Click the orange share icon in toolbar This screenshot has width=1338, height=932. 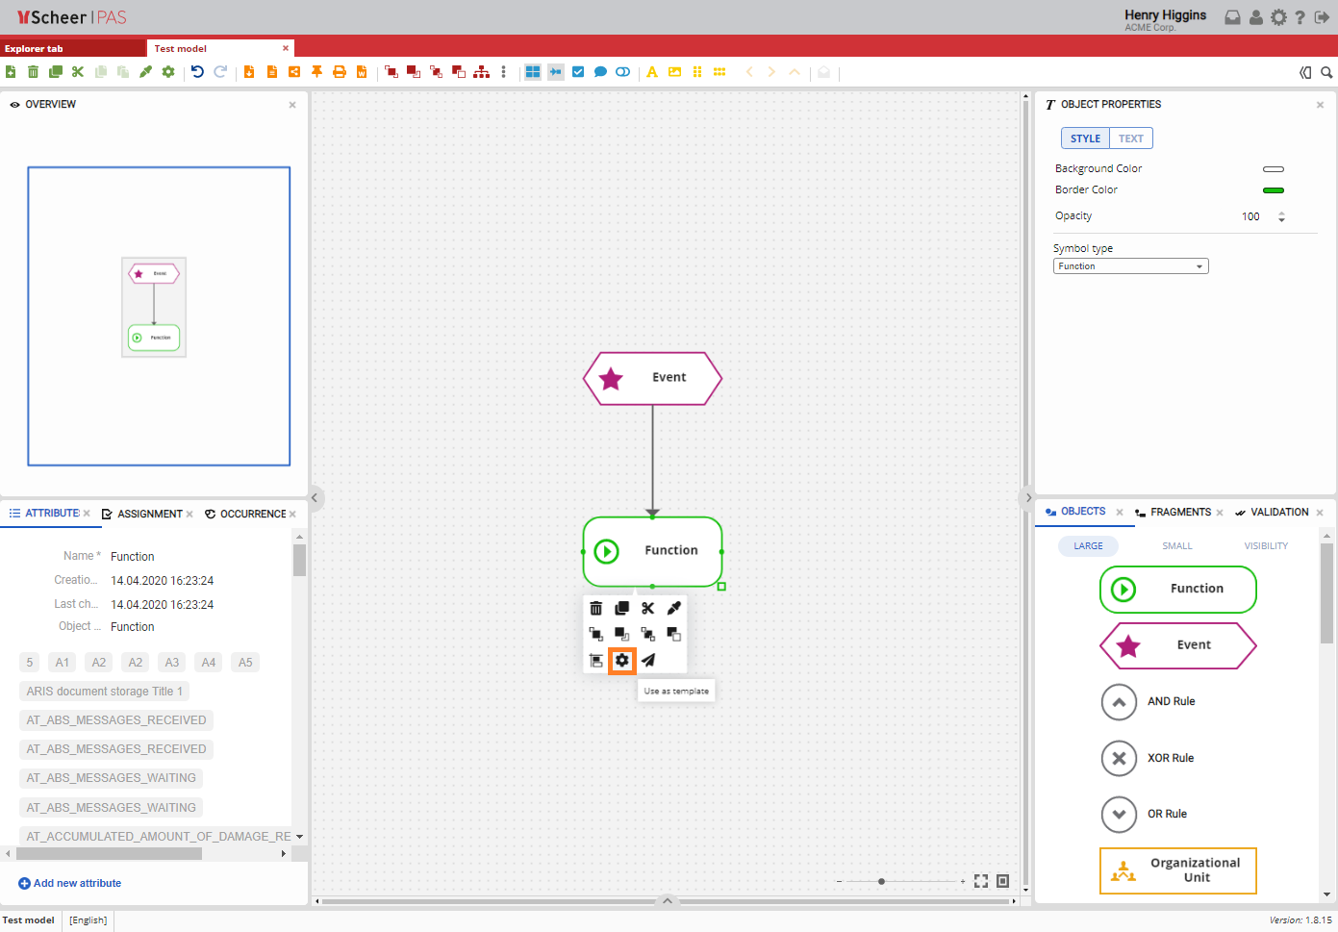pos(294,72)
